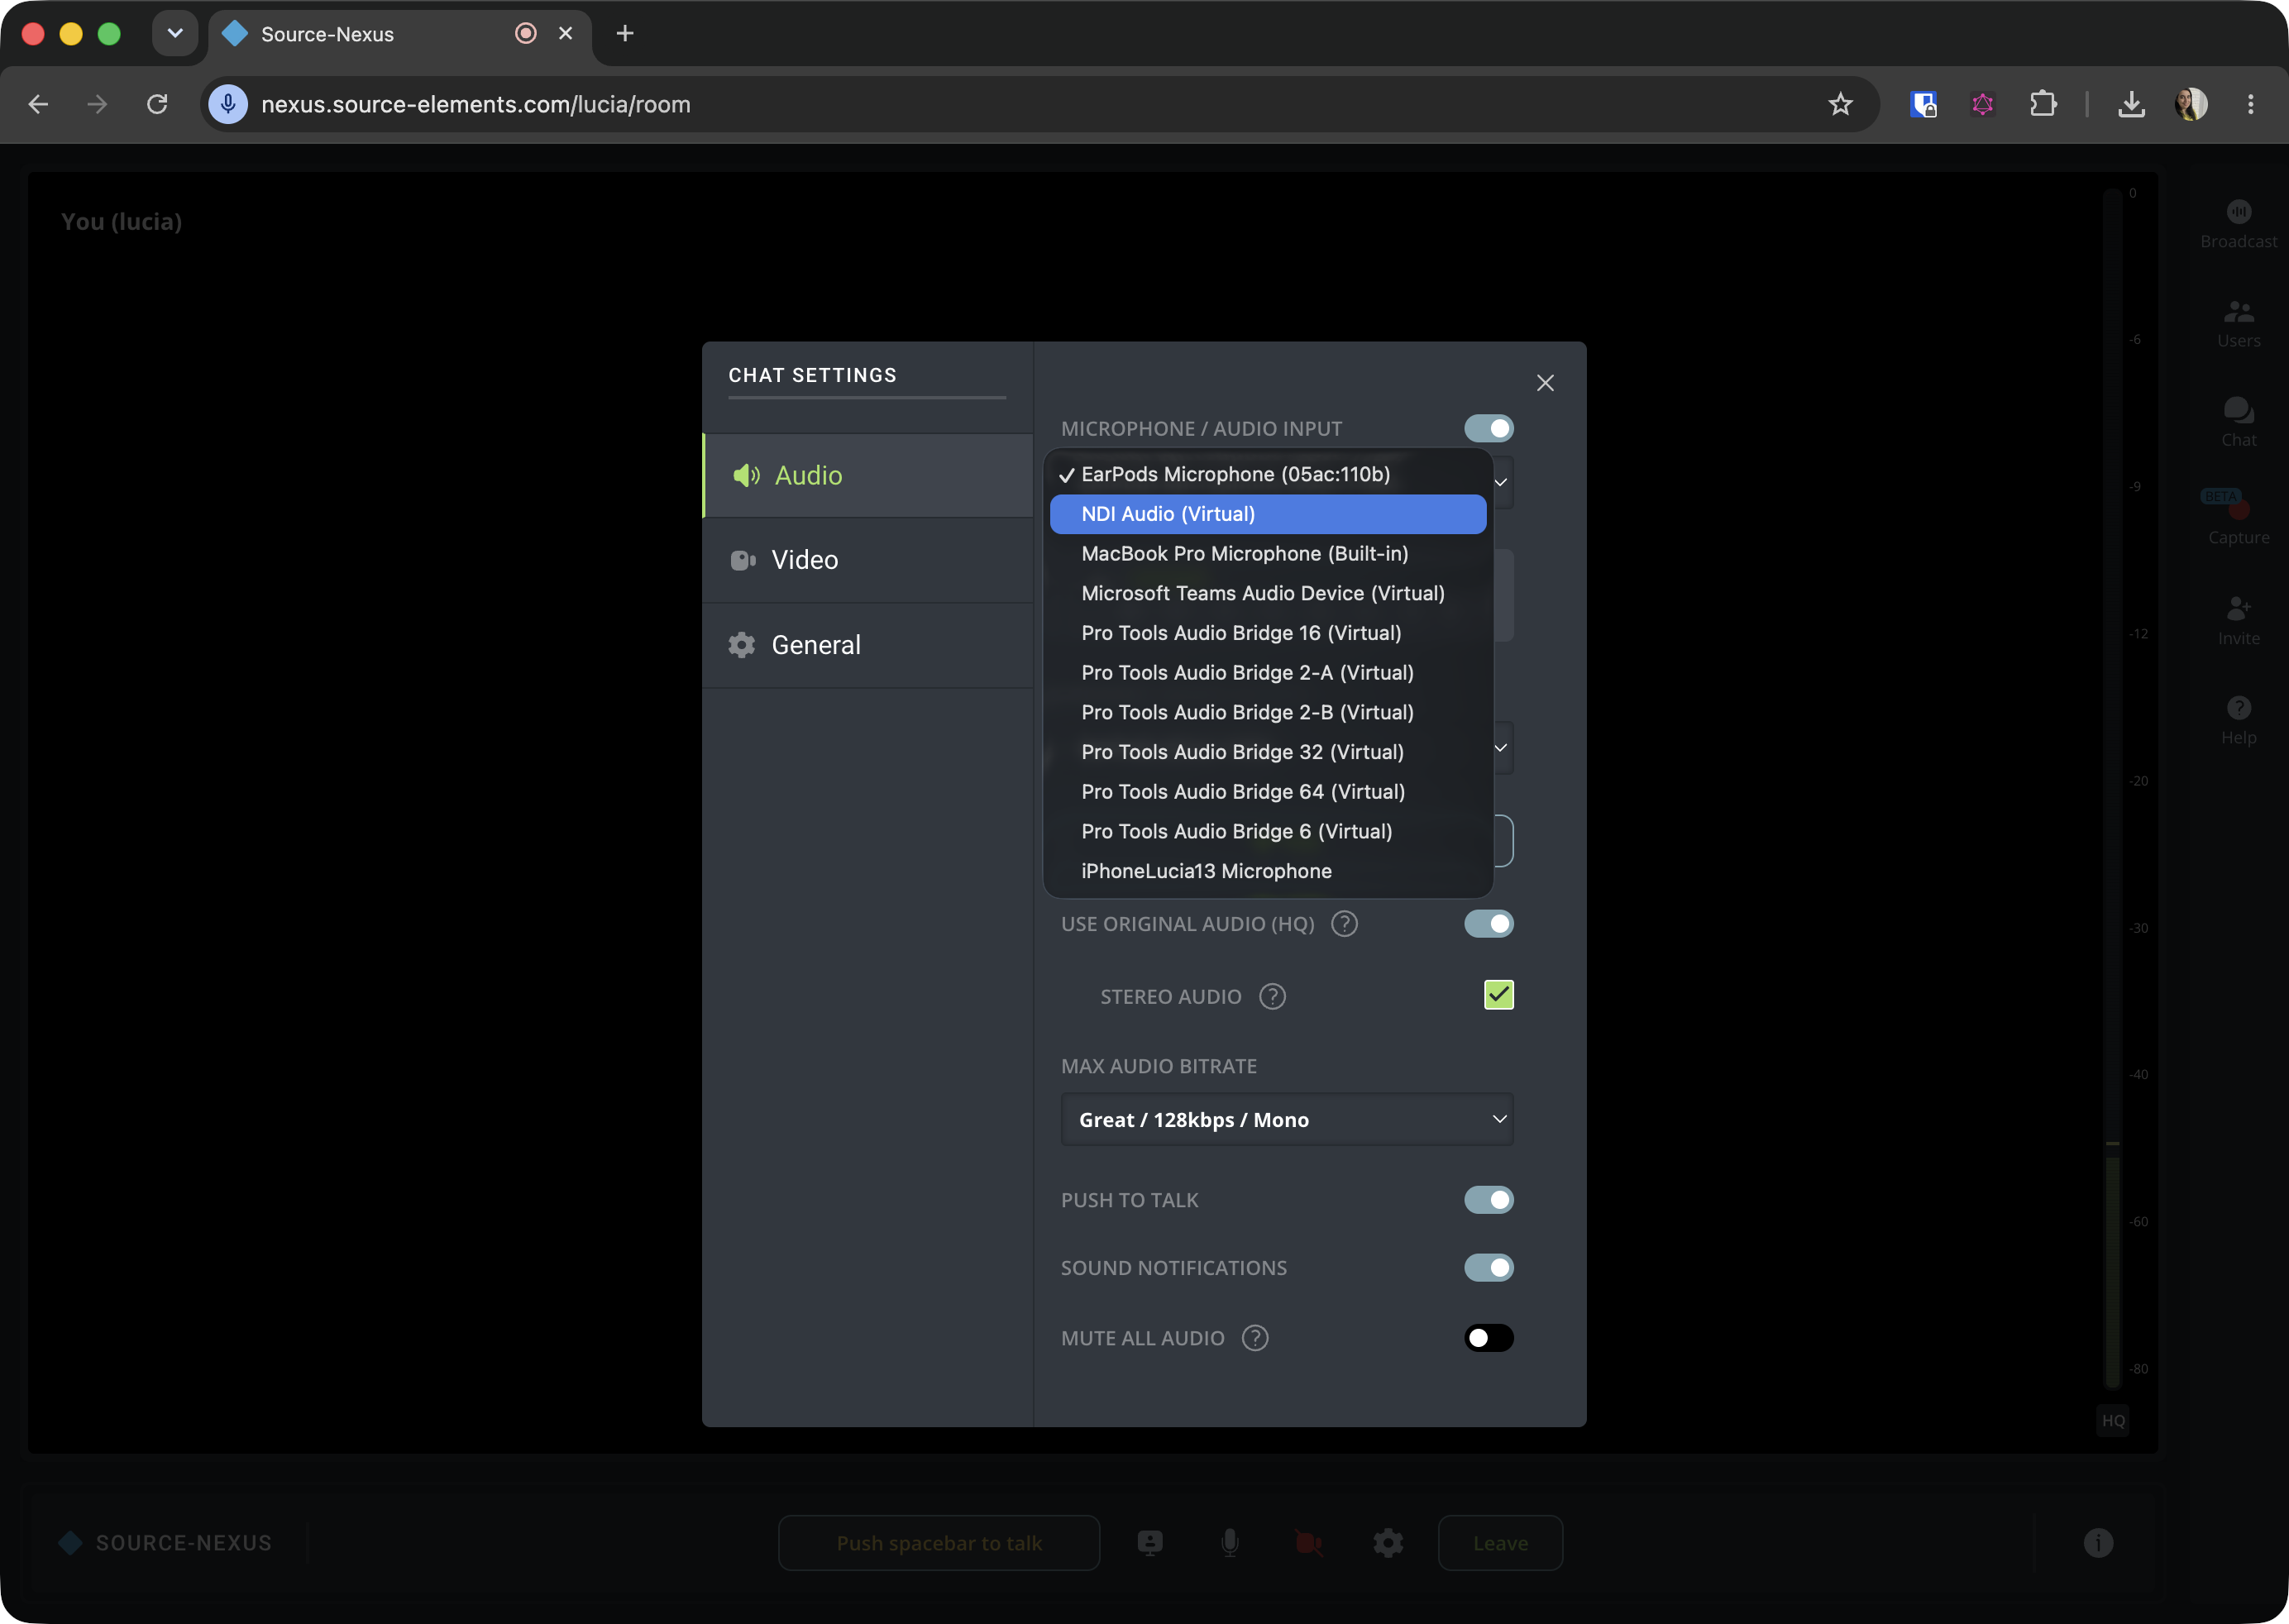Toggle Use Original Audio (HQ) switch

1488,924
